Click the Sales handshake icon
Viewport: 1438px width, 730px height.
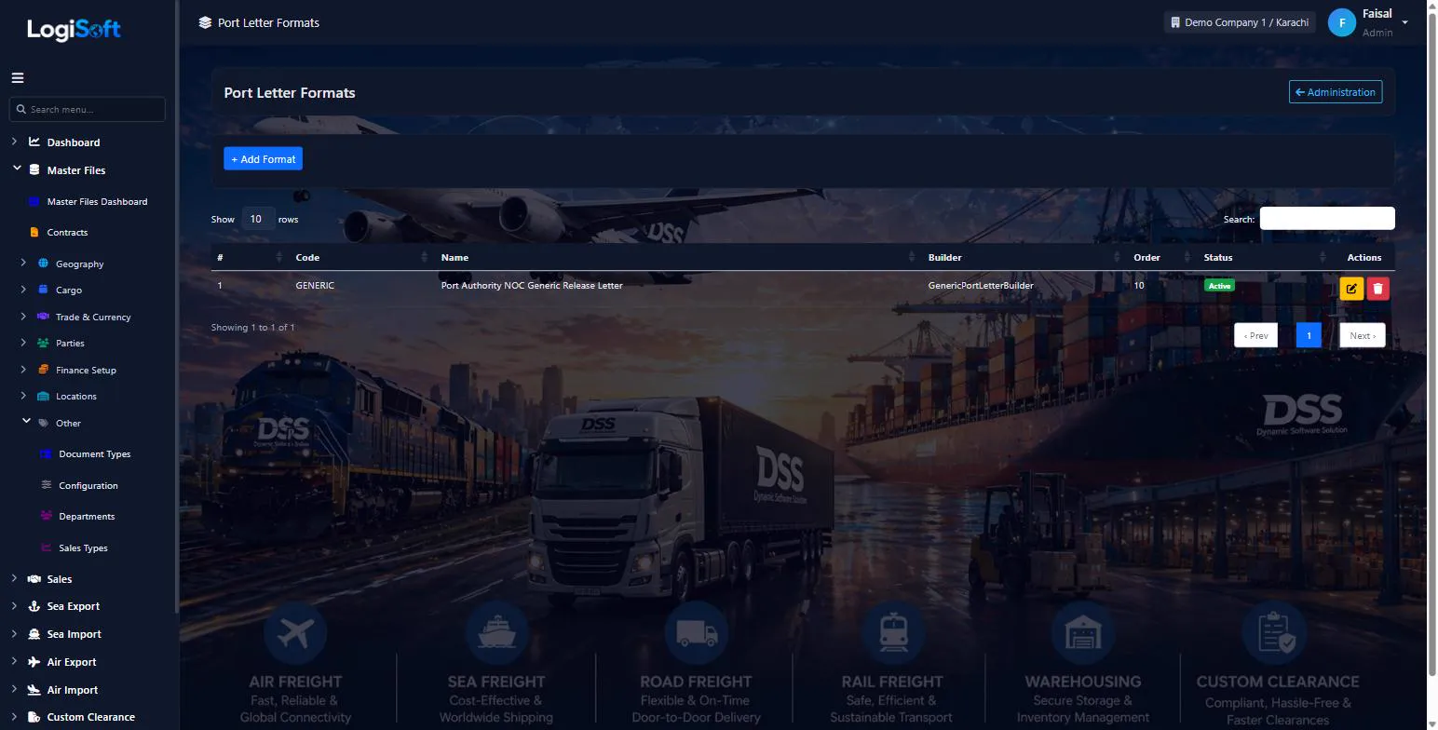click(34, 579)
